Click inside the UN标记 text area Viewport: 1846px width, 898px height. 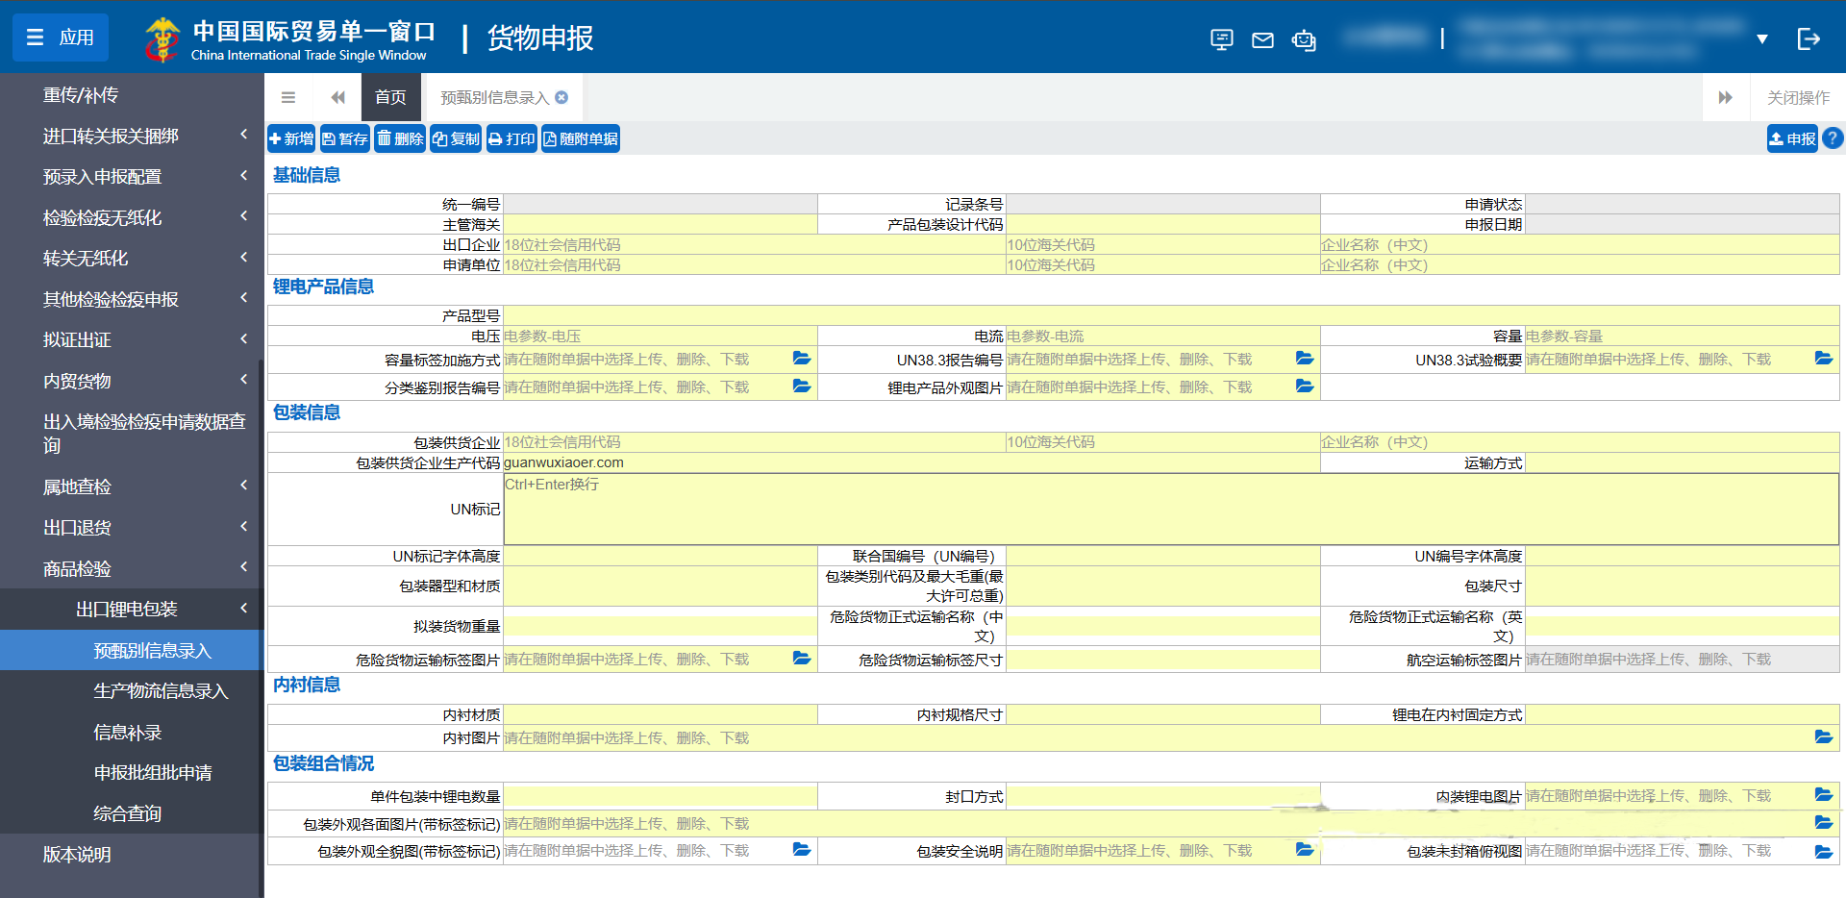(1058, 510)
